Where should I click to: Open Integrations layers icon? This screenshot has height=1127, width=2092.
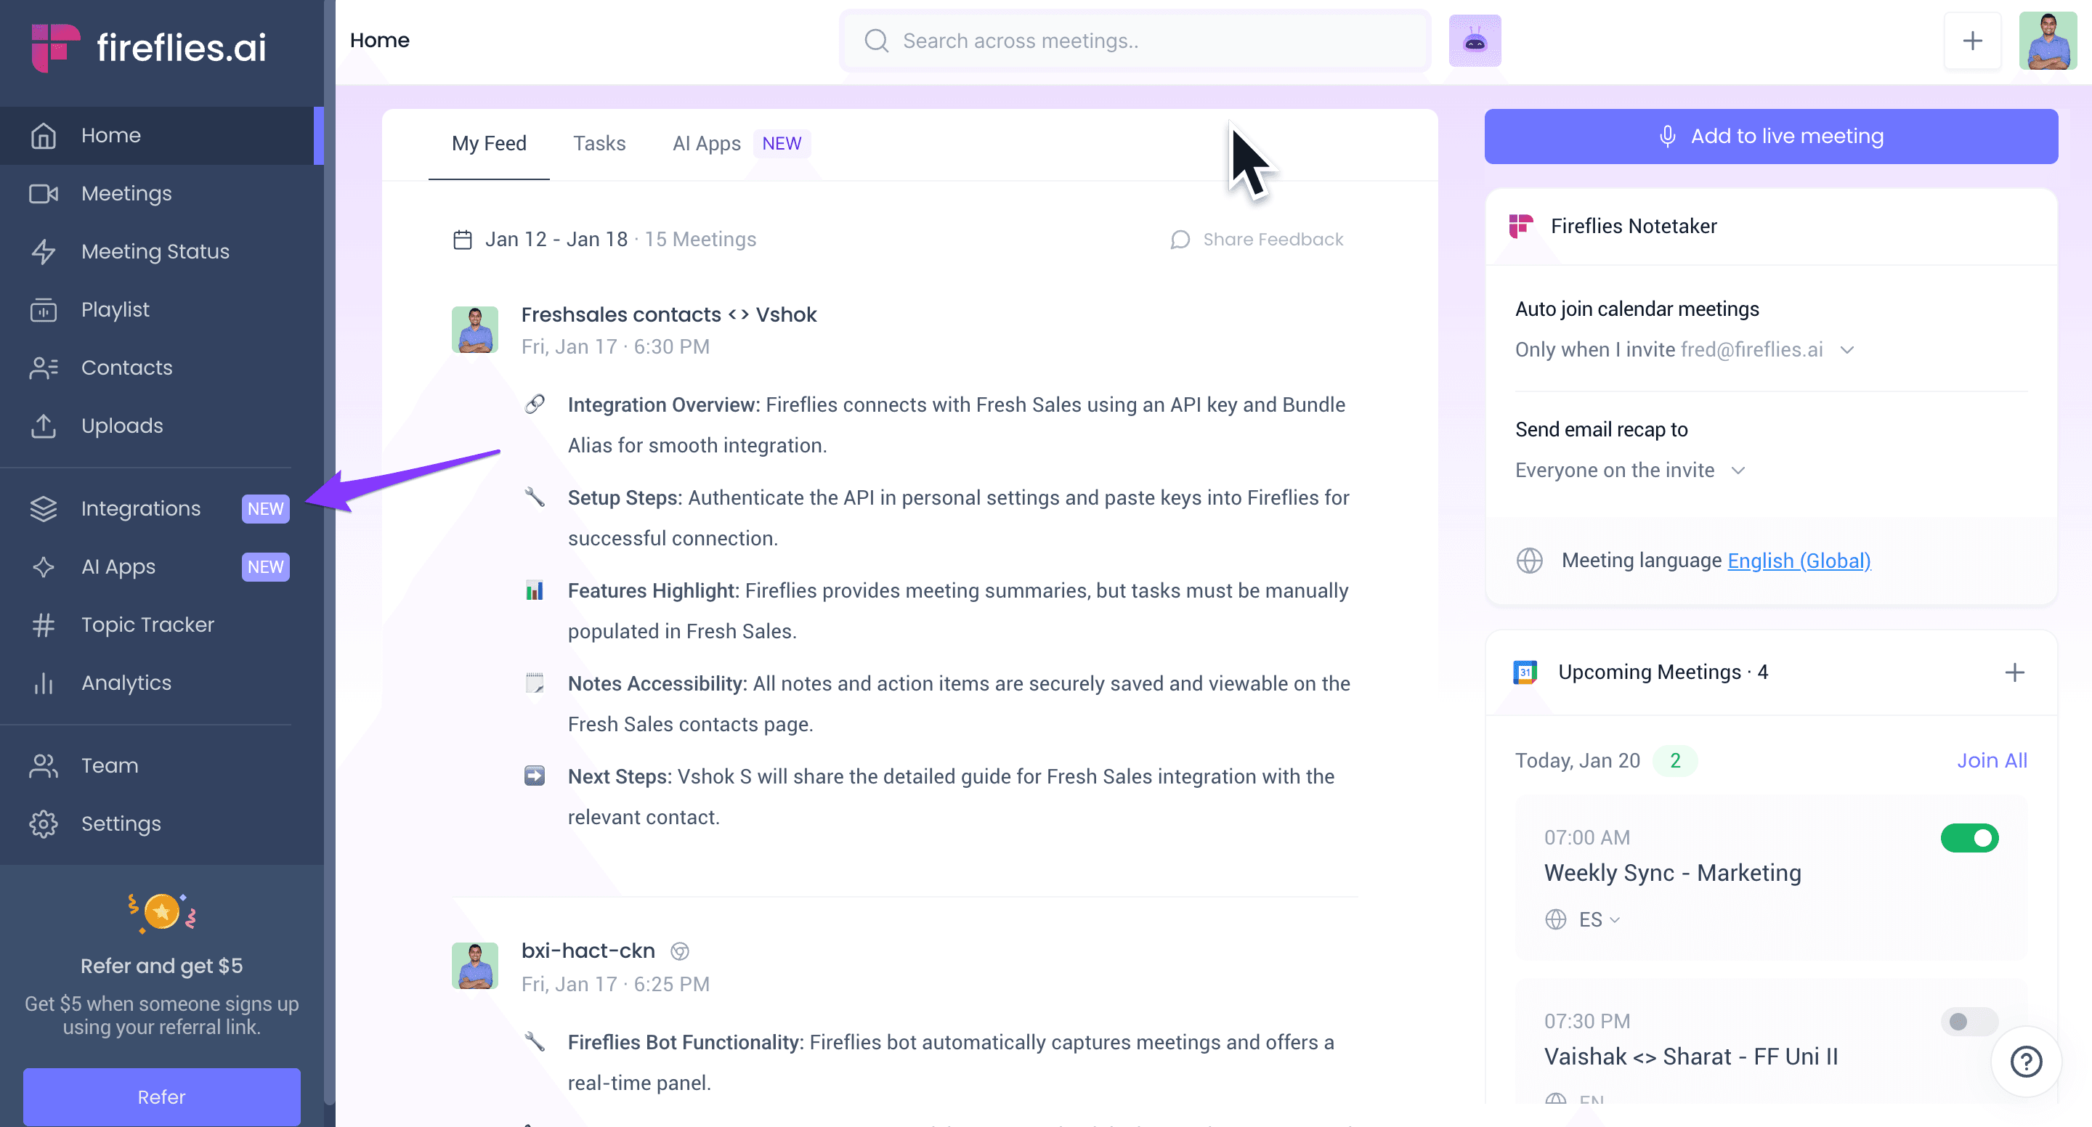pyautogui.click(x=44, y=508)
